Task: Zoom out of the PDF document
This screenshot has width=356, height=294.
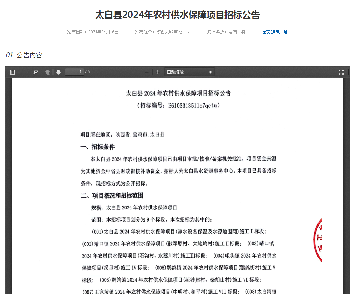Action: [146, 72]
